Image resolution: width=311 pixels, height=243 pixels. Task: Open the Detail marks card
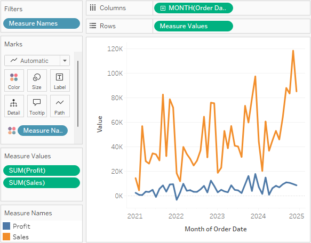pyautogui.click(x=14, y=106)
